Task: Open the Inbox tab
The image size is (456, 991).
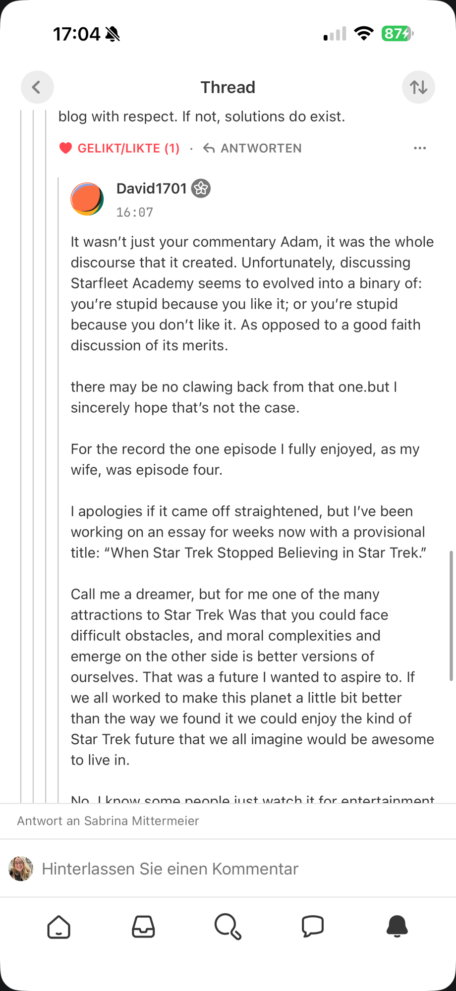Action: pyautogui.click(x=143, y=926)
